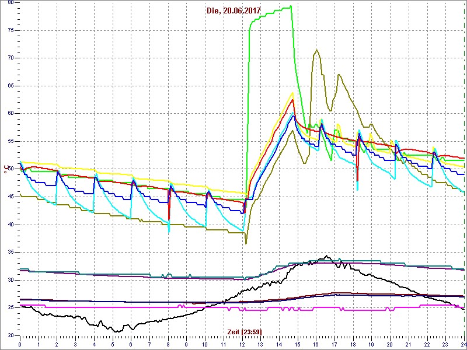Click the chart date title 'Die, 20.06.2017'
This screenshot has width=467, height=350.
233,11
